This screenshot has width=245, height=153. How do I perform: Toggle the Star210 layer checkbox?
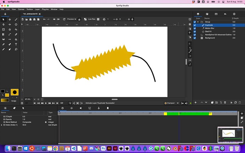[195, 32]
